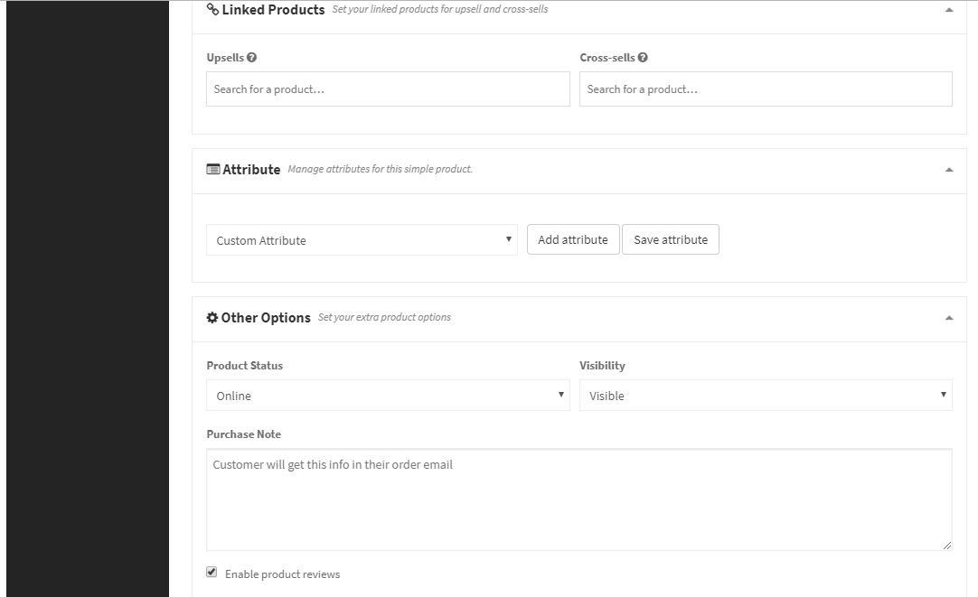
Task: Click the Other Options gear icon
Action: [212, 318]
